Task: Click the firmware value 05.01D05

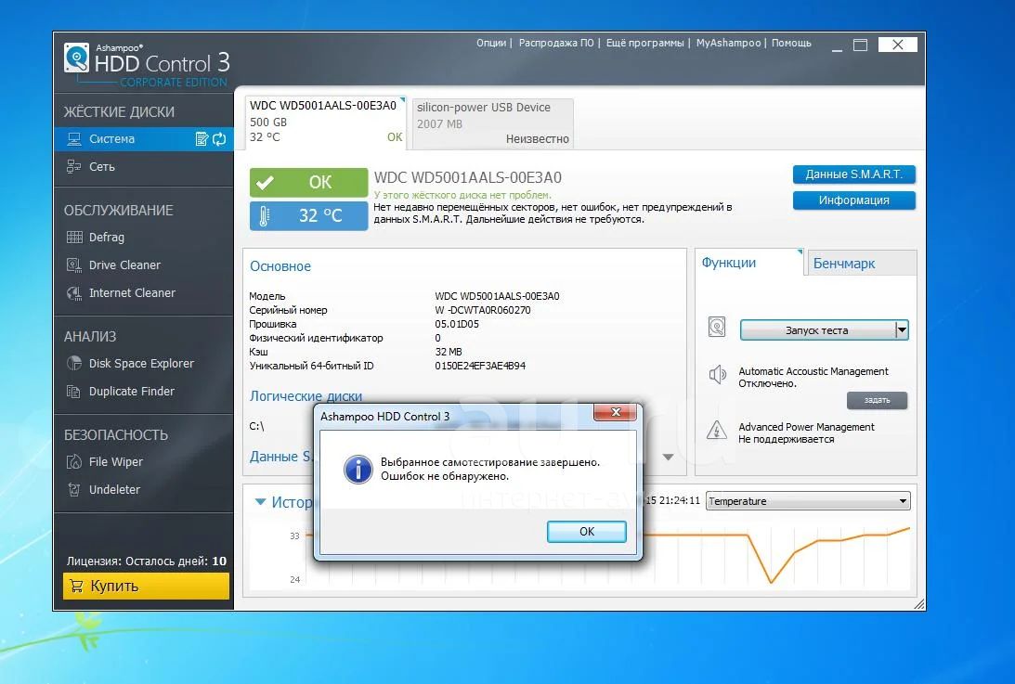Action: 457,324
